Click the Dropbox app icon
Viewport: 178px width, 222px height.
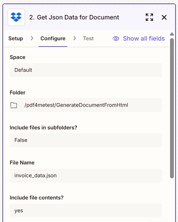coord(16,17)
